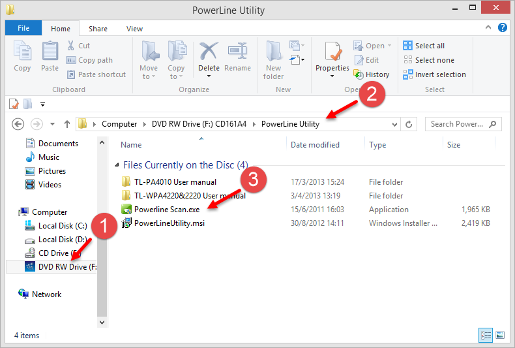The width and height of the screenshot is (515, 348).
Task: Collapse the ribbon with the chevron
Action: (488, 27)
